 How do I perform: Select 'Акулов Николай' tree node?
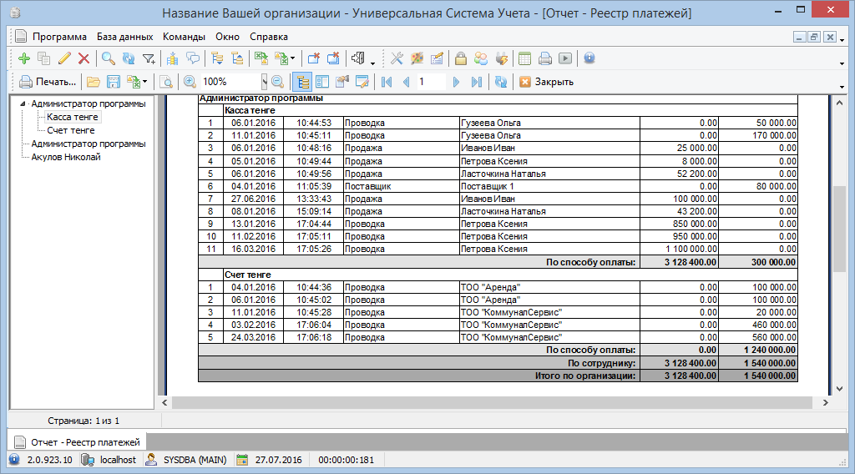click(x=66, y=157)
